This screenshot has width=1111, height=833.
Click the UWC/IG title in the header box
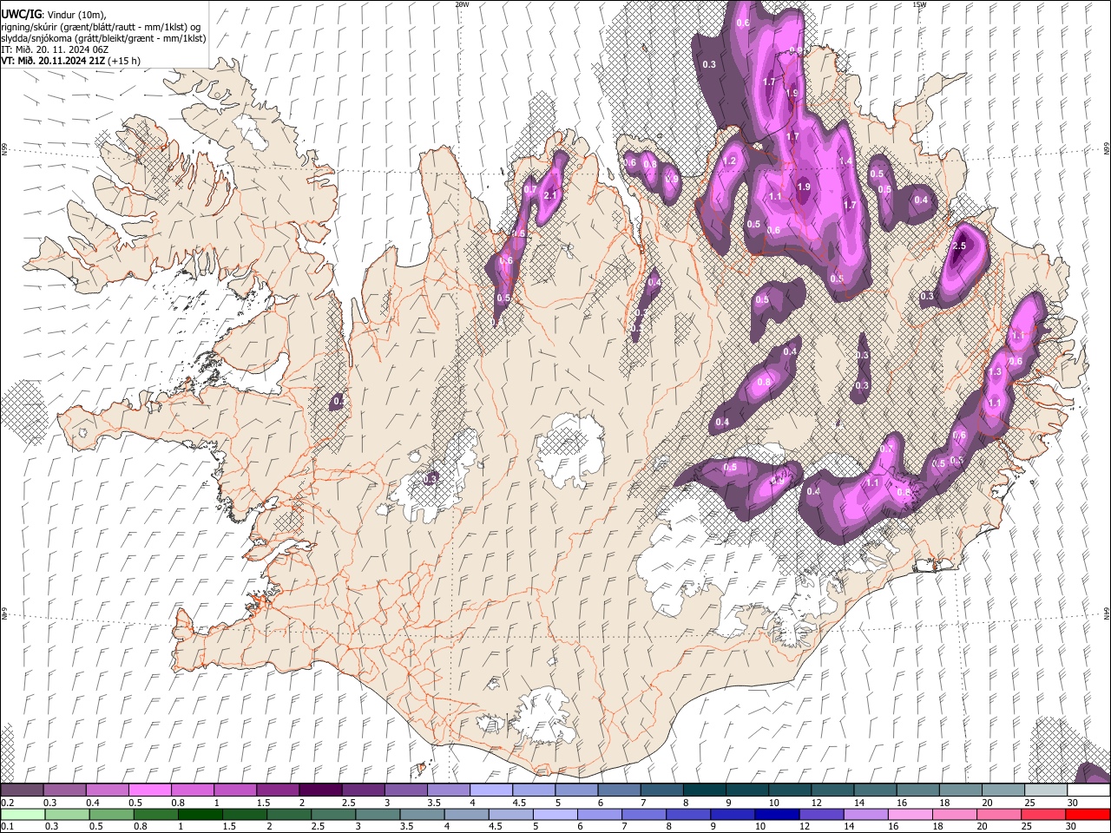tap(22, 15)
